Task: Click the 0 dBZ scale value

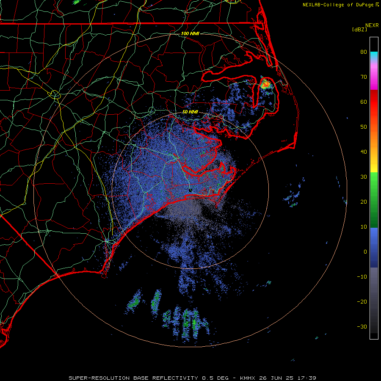Action: pyautogui.click(x=365, y=252)
